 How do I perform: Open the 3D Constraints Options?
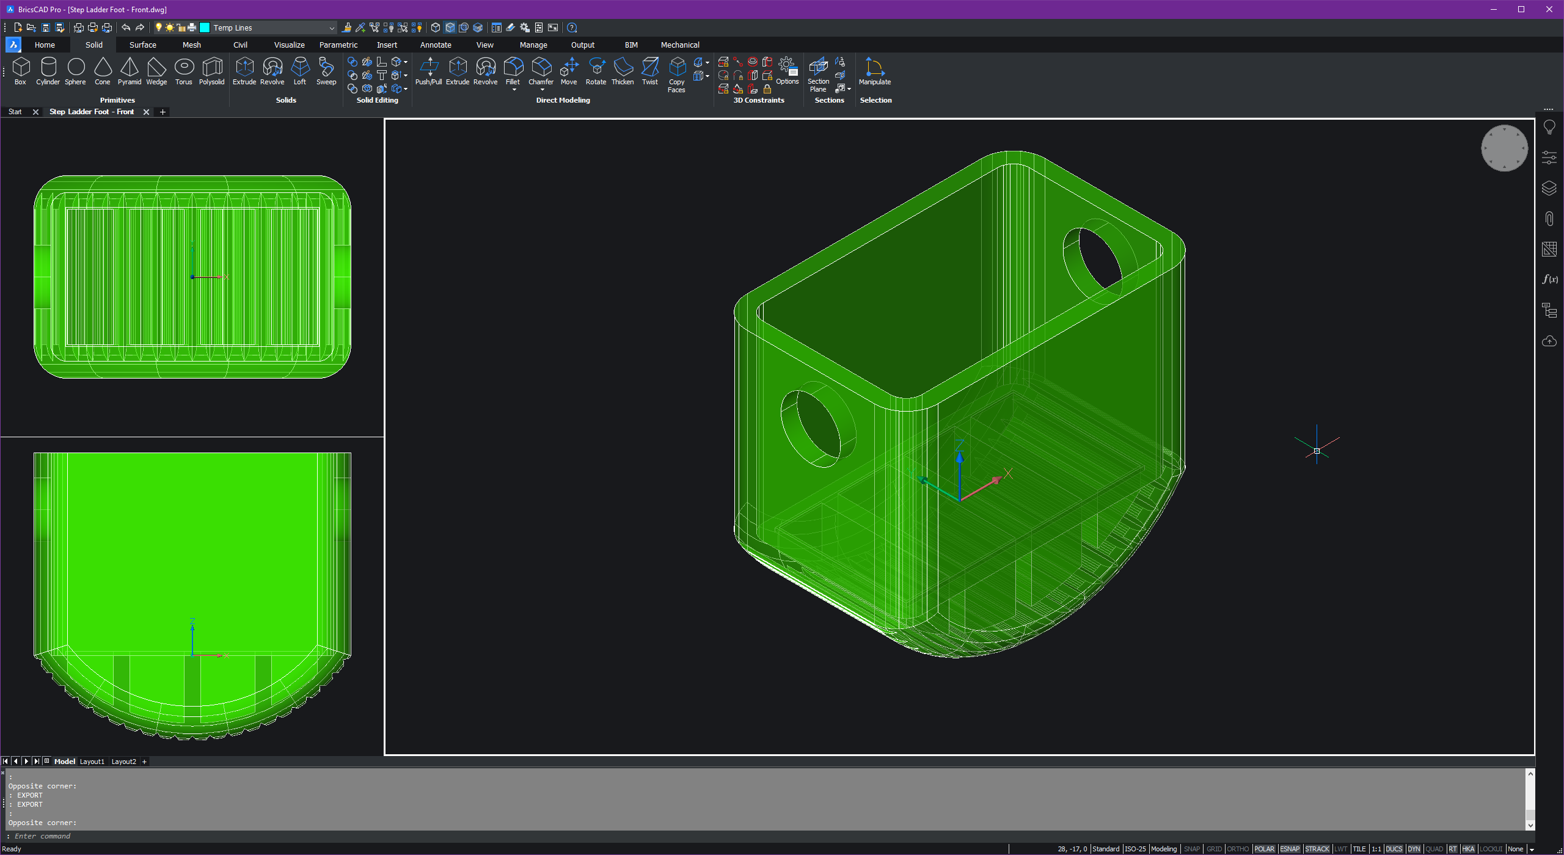coord(787,68)
